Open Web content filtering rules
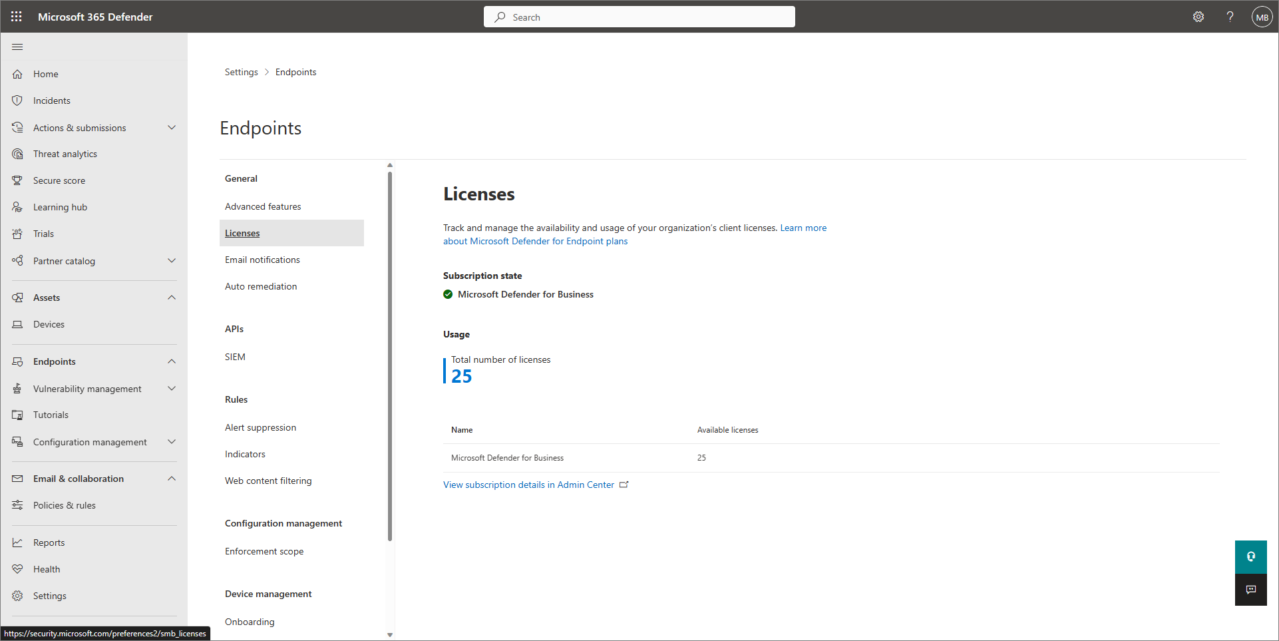This screenshot has width=1279, height=641. click(268, 481)
